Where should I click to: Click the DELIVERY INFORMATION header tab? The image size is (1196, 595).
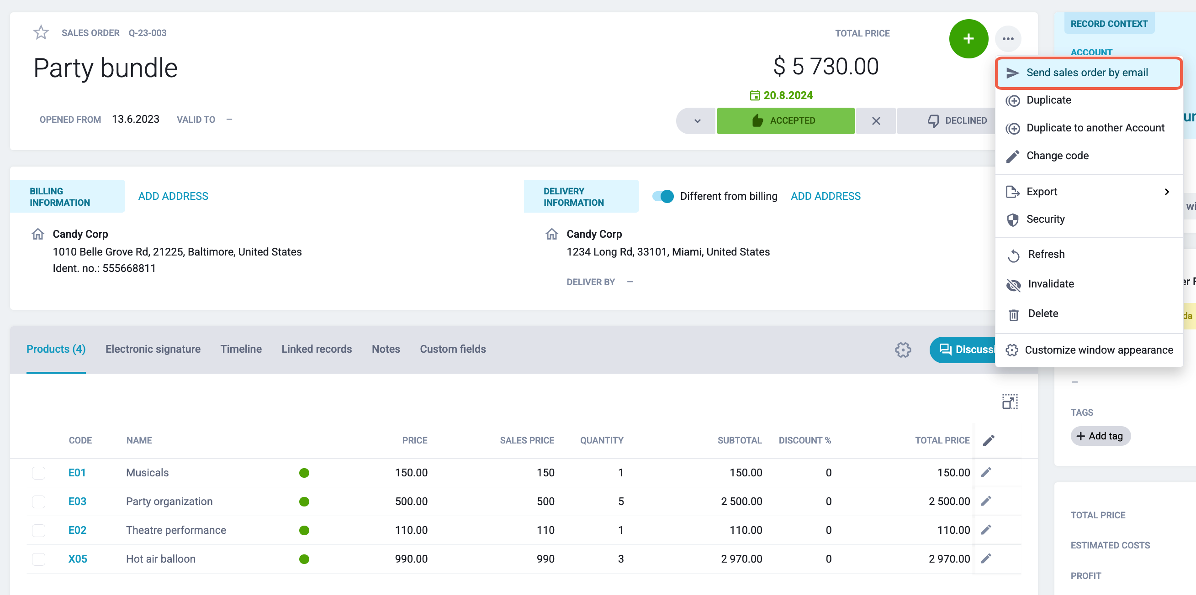pyautogui.click(x=581, y=197)
